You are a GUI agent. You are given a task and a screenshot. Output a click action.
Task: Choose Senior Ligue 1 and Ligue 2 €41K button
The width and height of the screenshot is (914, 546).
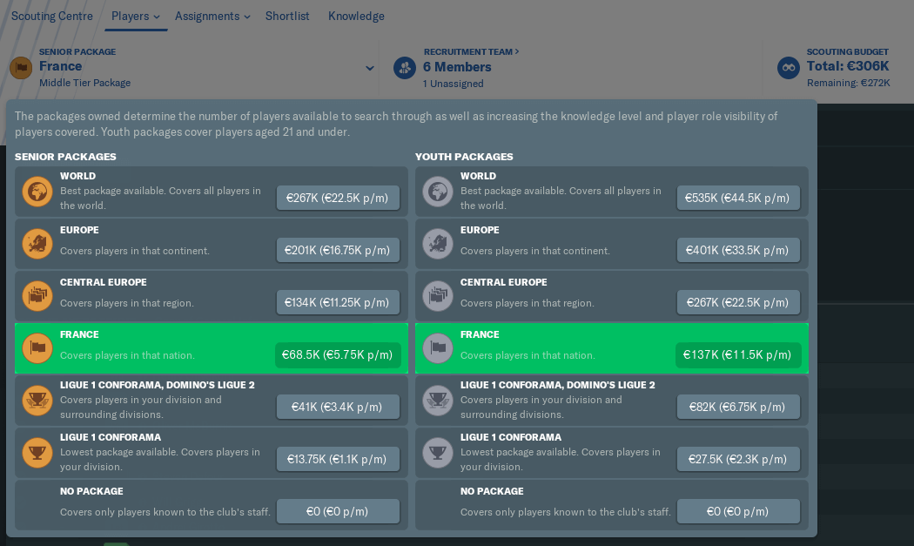click(x=338, y=407)
